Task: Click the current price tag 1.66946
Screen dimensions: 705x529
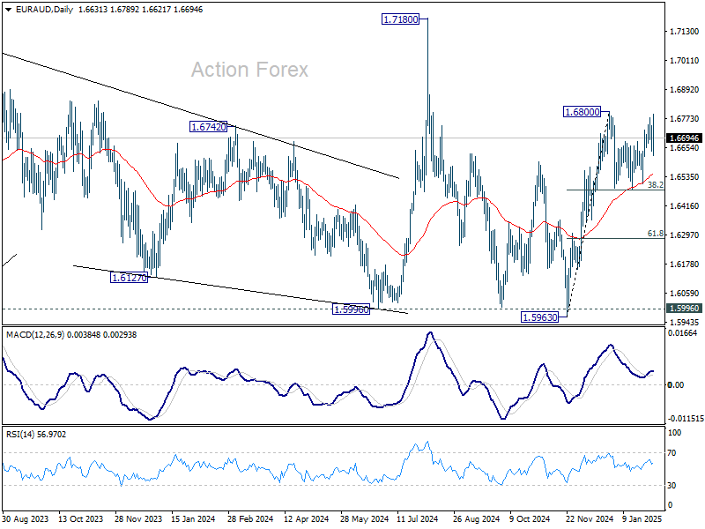Action: (x=684, y=138)
